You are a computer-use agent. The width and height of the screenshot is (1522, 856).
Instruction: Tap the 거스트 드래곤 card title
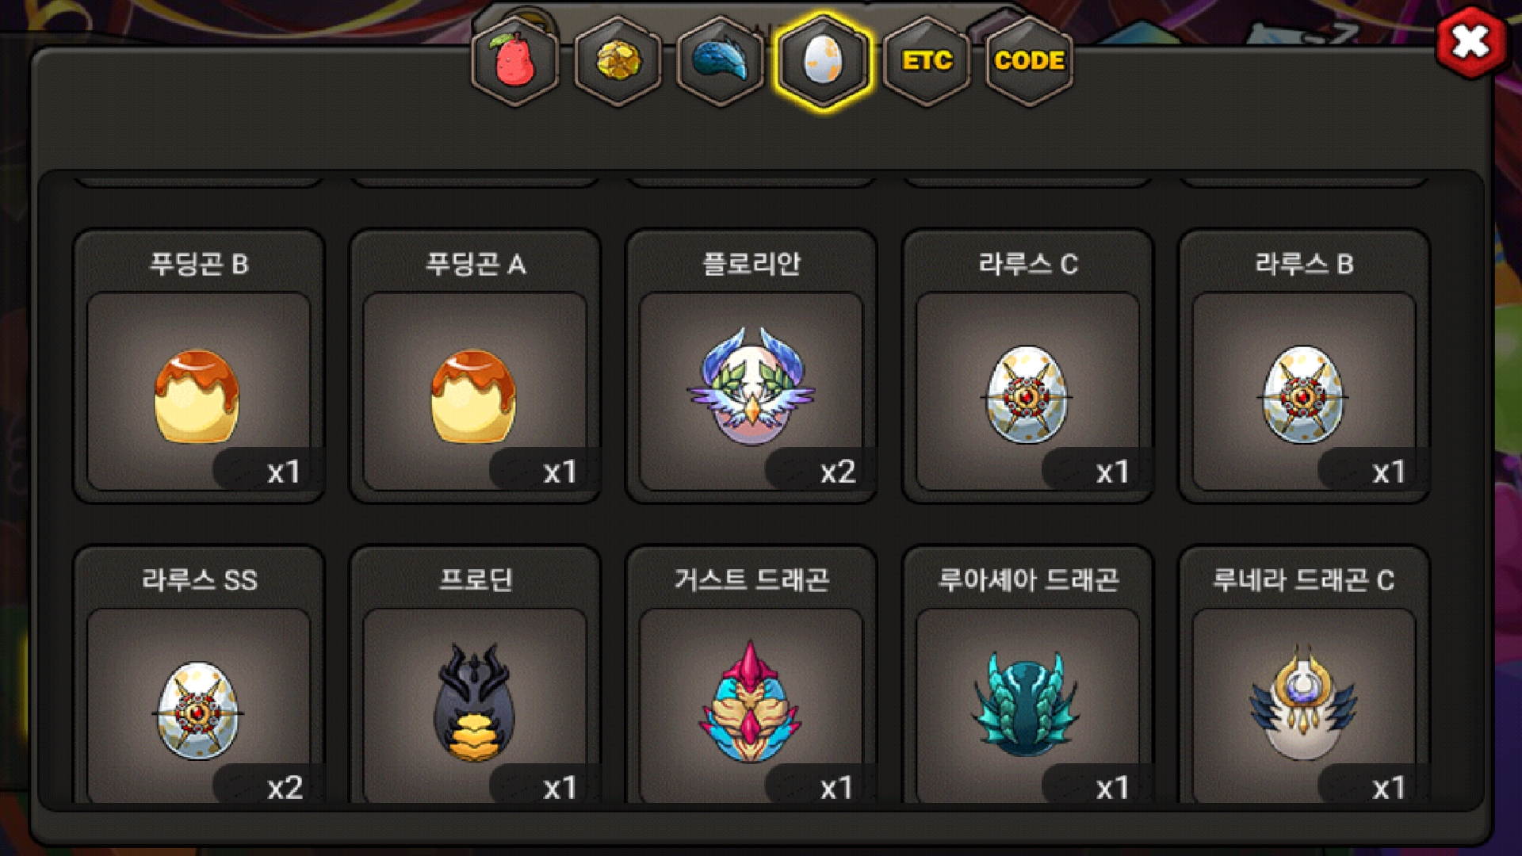point(751,580)
